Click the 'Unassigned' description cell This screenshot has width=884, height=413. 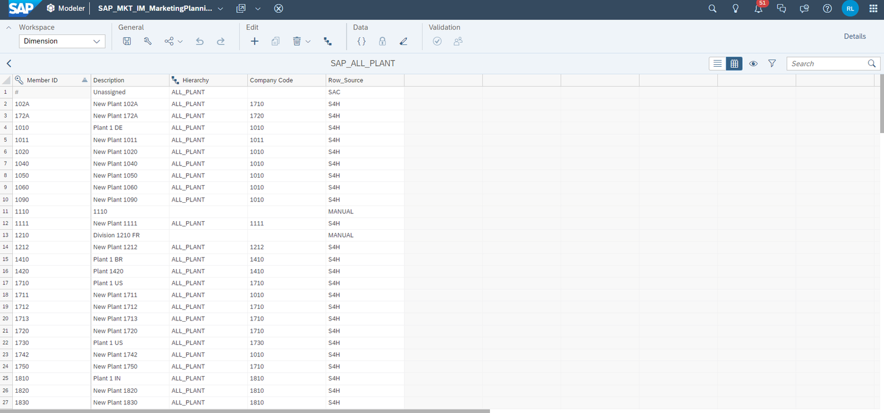[x=130, y=92]
